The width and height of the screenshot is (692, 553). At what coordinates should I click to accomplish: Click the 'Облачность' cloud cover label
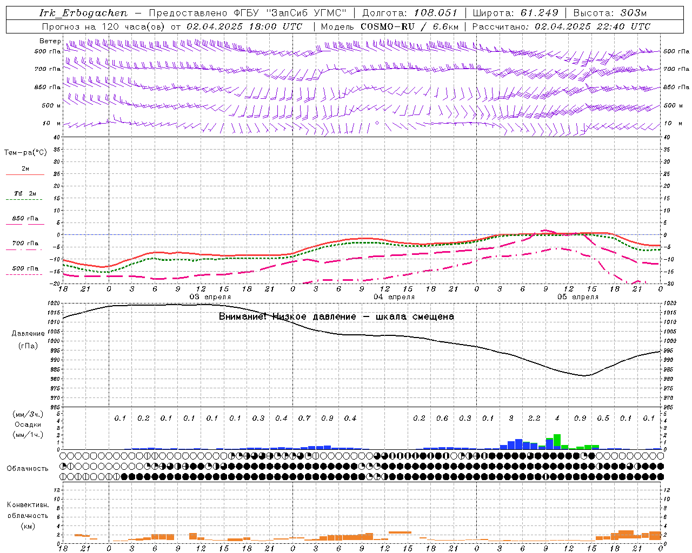pyautogui.click(x=28, y=468)
